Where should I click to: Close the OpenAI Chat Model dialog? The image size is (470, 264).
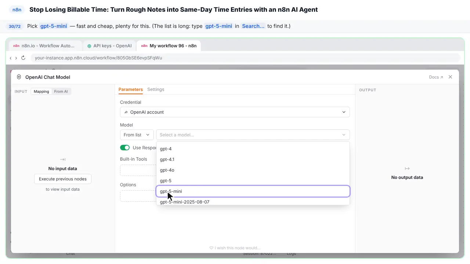[451, 77]
